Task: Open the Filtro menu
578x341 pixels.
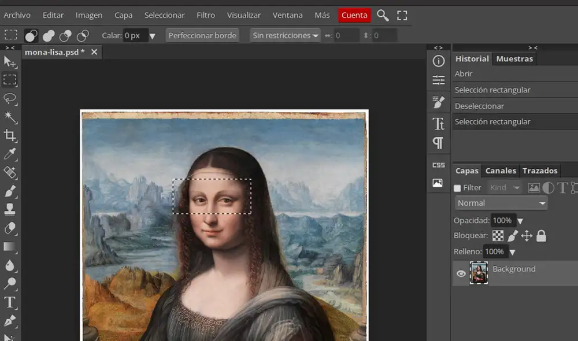Action: point(205,15)
